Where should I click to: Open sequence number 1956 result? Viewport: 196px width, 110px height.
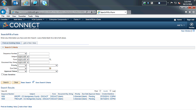pyautogui.click(x=3, y=97)
